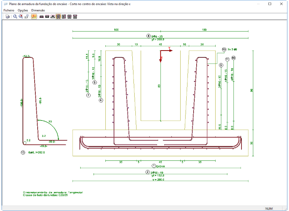Click circled position number 2 marker
Viewport: 289px width, 211px height.
[148, 172]
